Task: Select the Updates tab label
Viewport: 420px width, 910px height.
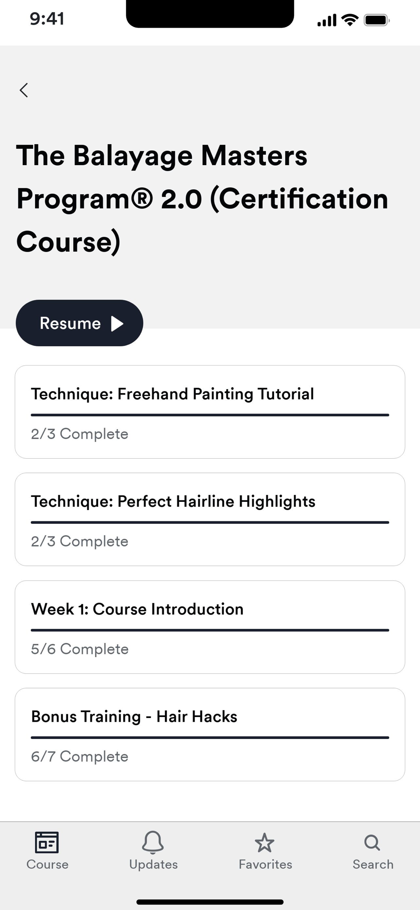Action: [153, 864]
